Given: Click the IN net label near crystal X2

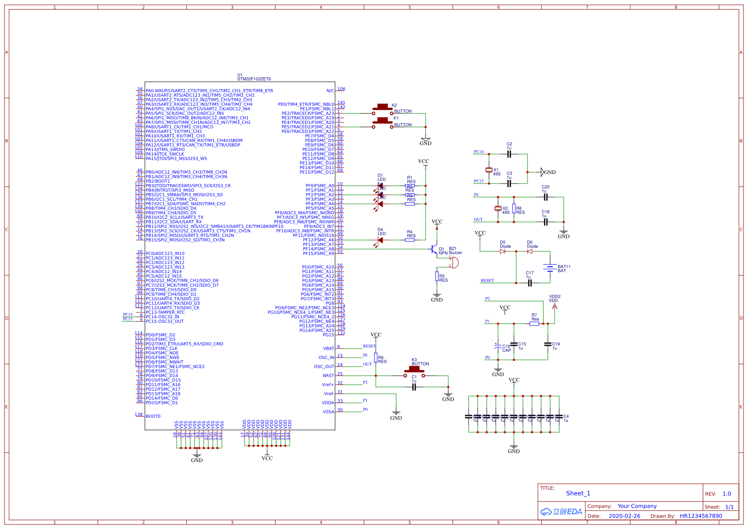Looking at the screenshot, I should pos(476,195).
